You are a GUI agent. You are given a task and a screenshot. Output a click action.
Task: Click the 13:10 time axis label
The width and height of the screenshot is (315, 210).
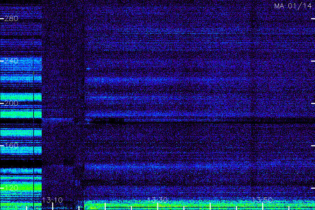click(52, 200)
